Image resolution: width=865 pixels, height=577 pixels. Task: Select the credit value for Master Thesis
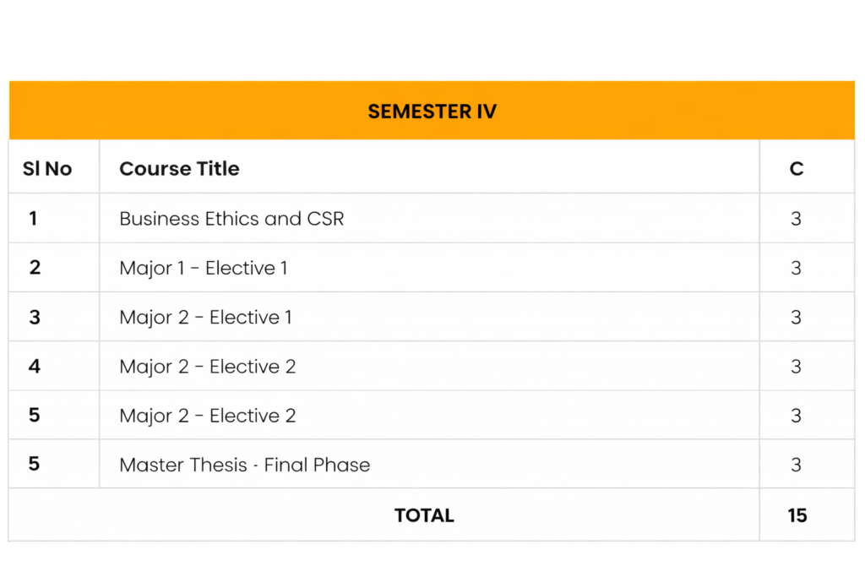coord(796,465)
